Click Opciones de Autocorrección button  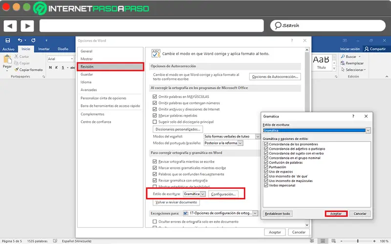click(x=275, y=77)
